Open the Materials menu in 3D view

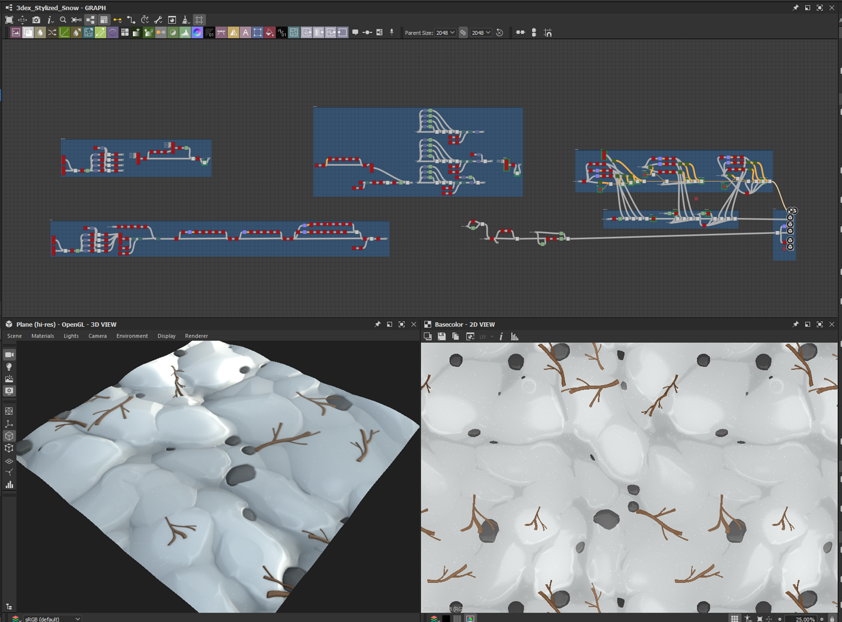coord(43,336)
